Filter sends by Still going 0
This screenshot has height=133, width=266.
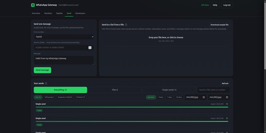49,97
